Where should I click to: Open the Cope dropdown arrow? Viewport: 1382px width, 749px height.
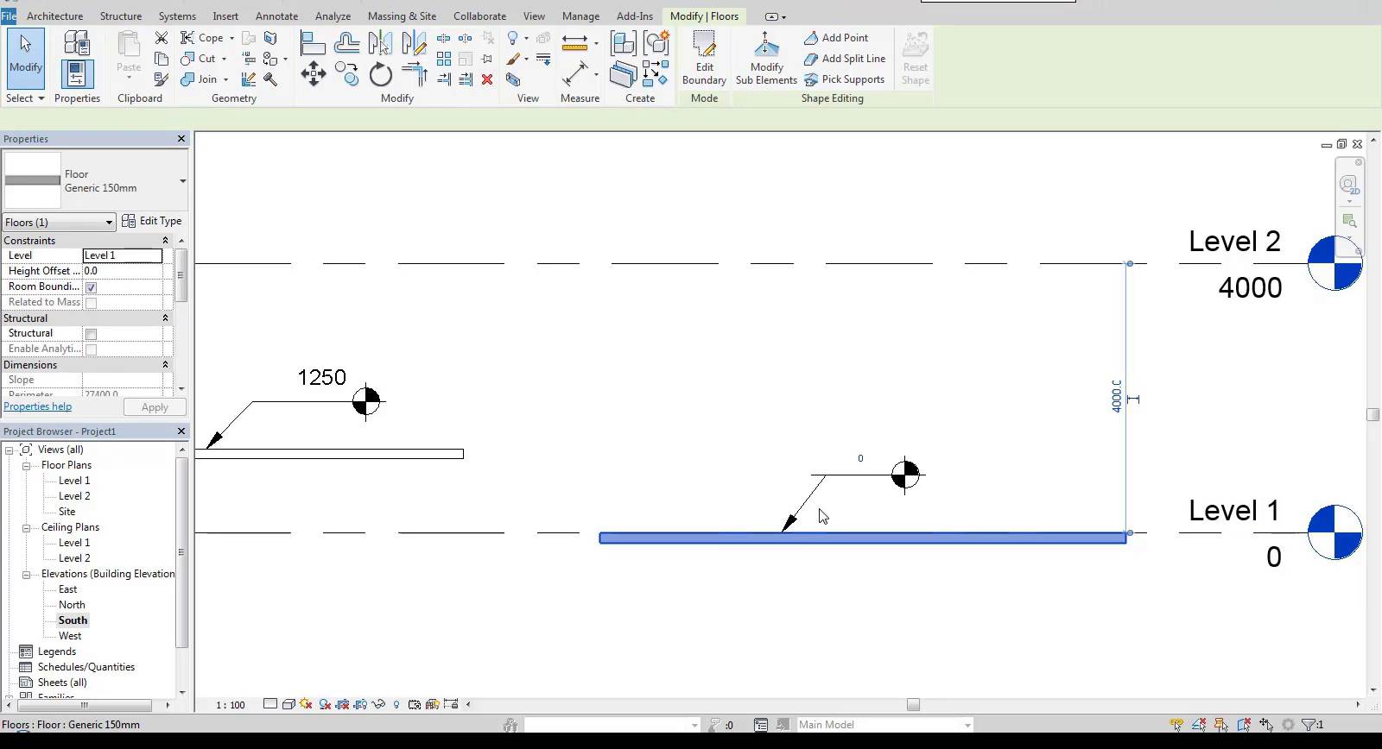pyautogui.click(x=231, y=38)
